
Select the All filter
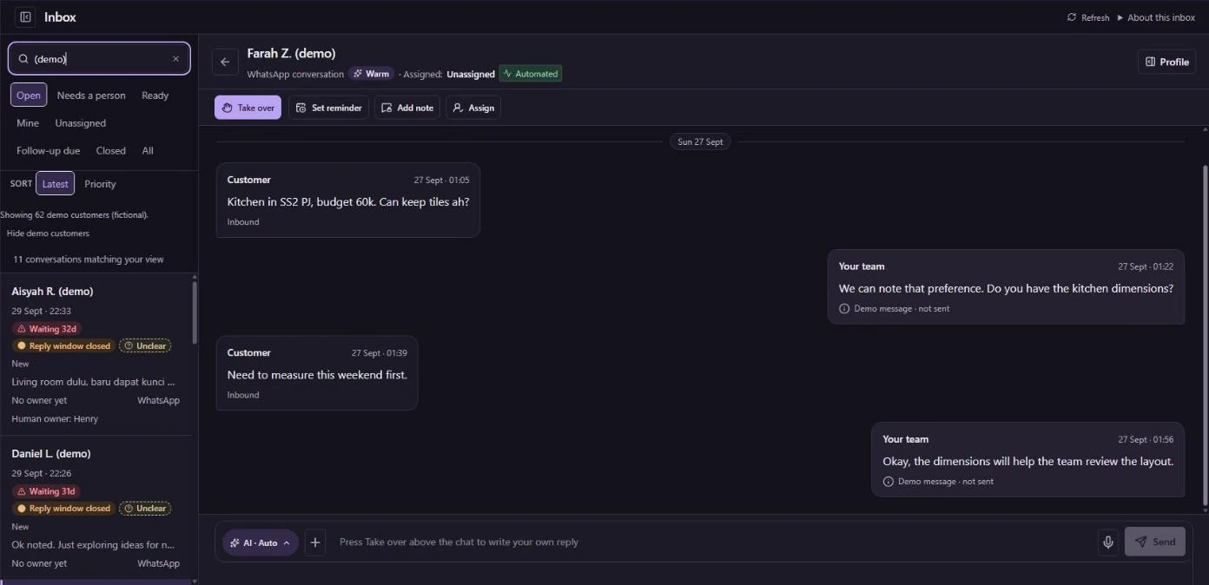click(x=148, y=151)
